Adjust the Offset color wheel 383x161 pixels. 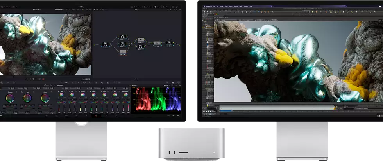tap(45, 98)
